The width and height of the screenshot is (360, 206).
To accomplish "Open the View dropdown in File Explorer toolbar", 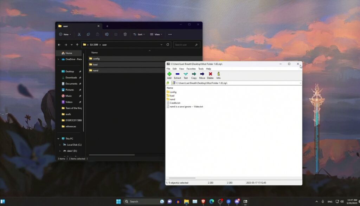I will [x=155, y=34].
